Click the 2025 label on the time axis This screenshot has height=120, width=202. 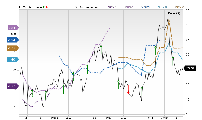(x=110, y=118)
